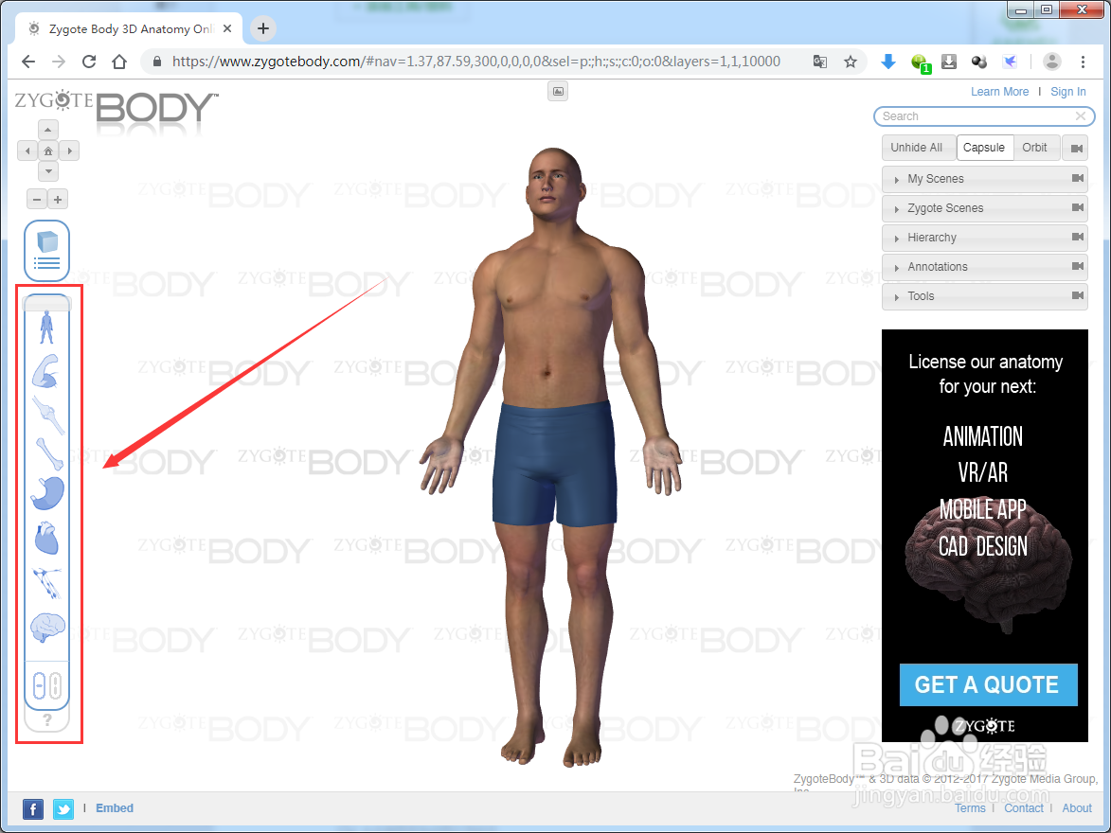Open the browser home page
Screen dimensions: 1111x833
119,62
